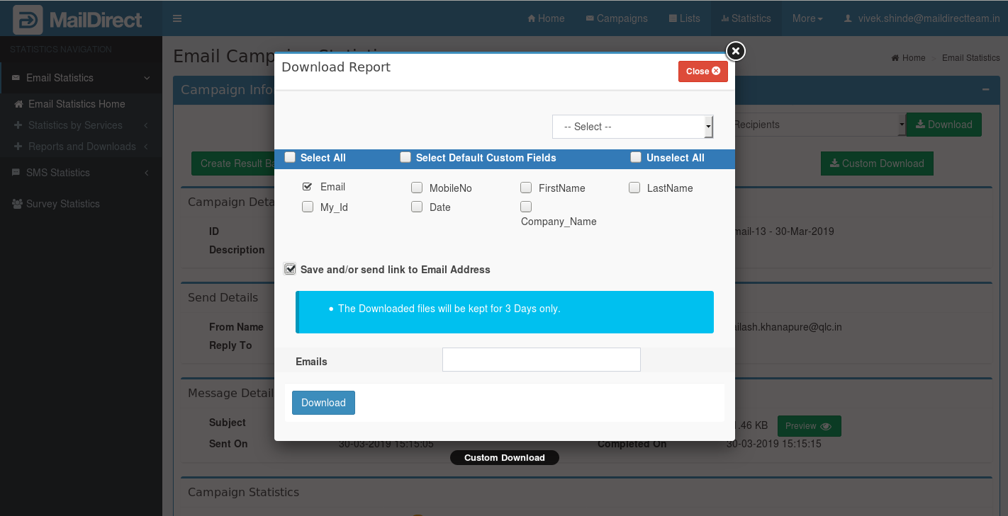Image resolution: width=1008 pixels, height=516 pixels.
Task: Click the green Custom Download button
Action: pyautogui.click(x=876, y=164)
